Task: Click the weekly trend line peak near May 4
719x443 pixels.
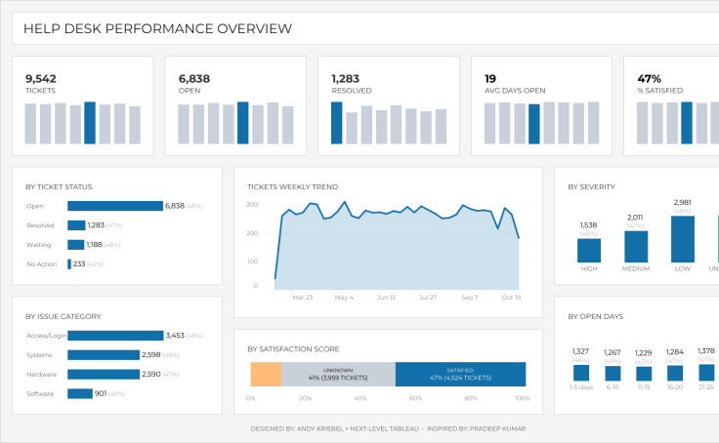Action: (344, 203)
